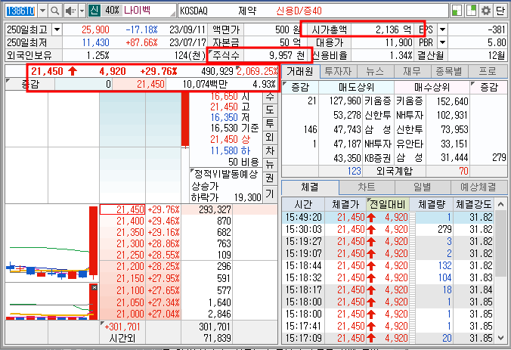The width and height of the screenshot is (511, 350).
Task: Click the 체결량 column header
Action: (431, 204)
